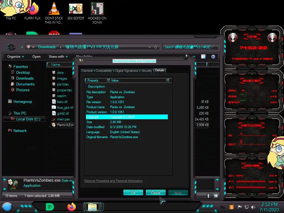Click the Property column header
Screen dimensions: 284x213
point(96,80)
